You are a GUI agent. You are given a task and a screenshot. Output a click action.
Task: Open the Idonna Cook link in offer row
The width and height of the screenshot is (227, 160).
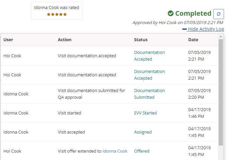coord(115,151)
